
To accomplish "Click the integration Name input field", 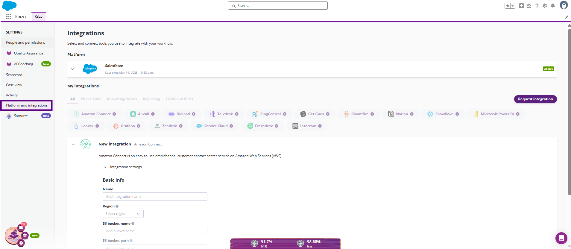I will click(x=155, y=197).
